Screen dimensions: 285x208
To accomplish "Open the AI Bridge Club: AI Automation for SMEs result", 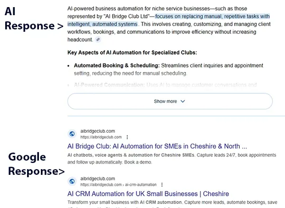I will pos(157,146).
